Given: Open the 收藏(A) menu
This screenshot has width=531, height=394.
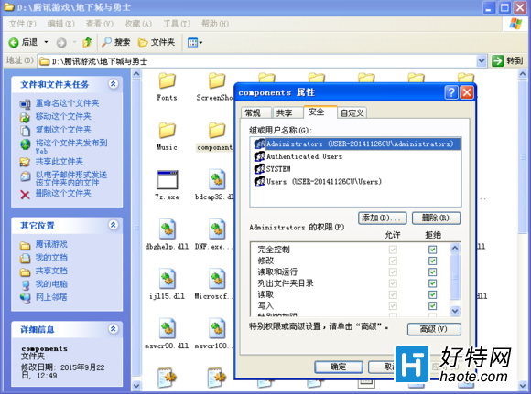Looking at the screenshot, I should click(x=138, y=24).
